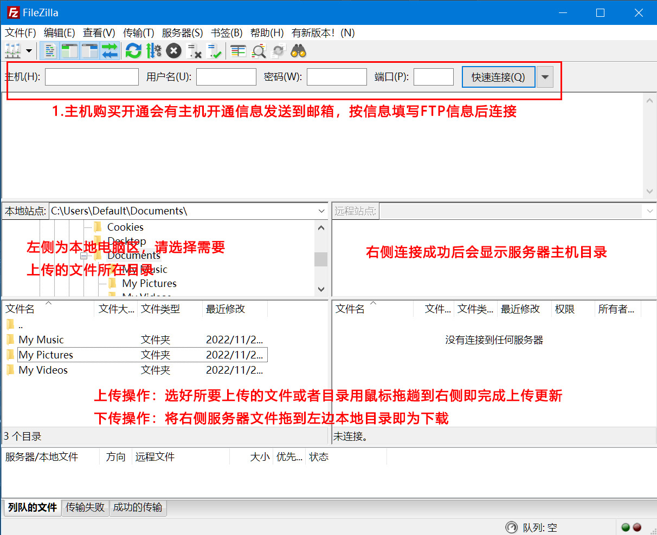
Task: Click the local tree scrollbar down arrow
Action: [x=321, y=289]
